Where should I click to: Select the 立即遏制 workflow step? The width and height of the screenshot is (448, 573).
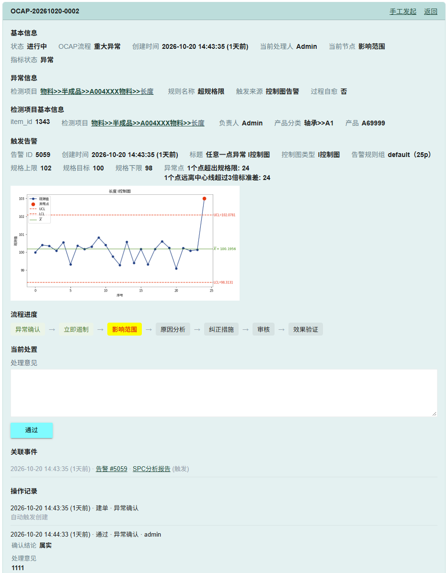point(76,329)
